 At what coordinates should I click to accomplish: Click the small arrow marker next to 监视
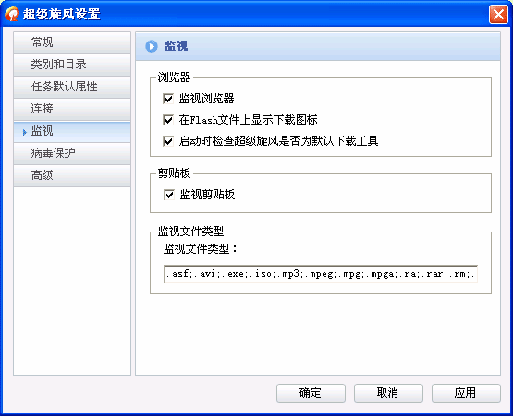coord(25,132)
